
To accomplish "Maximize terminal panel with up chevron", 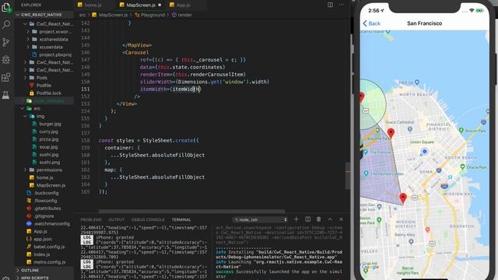I will click(x=330, y=219).
